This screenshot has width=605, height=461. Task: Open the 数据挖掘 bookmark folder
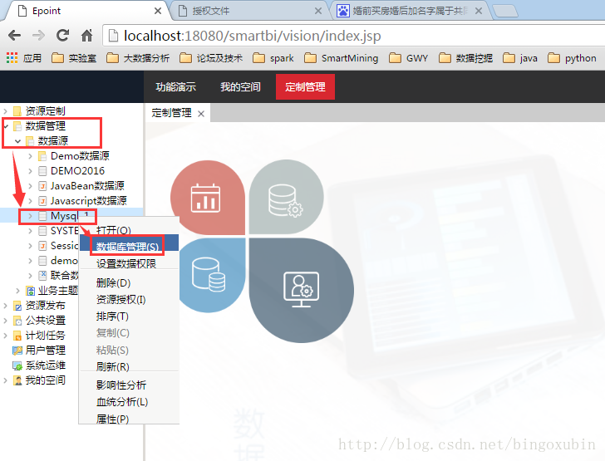click(x=465, y=58)
